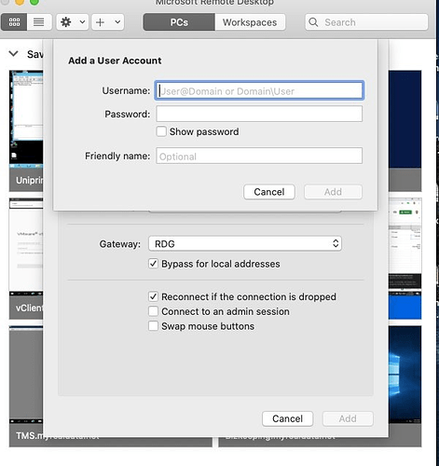Switch to the list view icon

(x=39, y=22)
